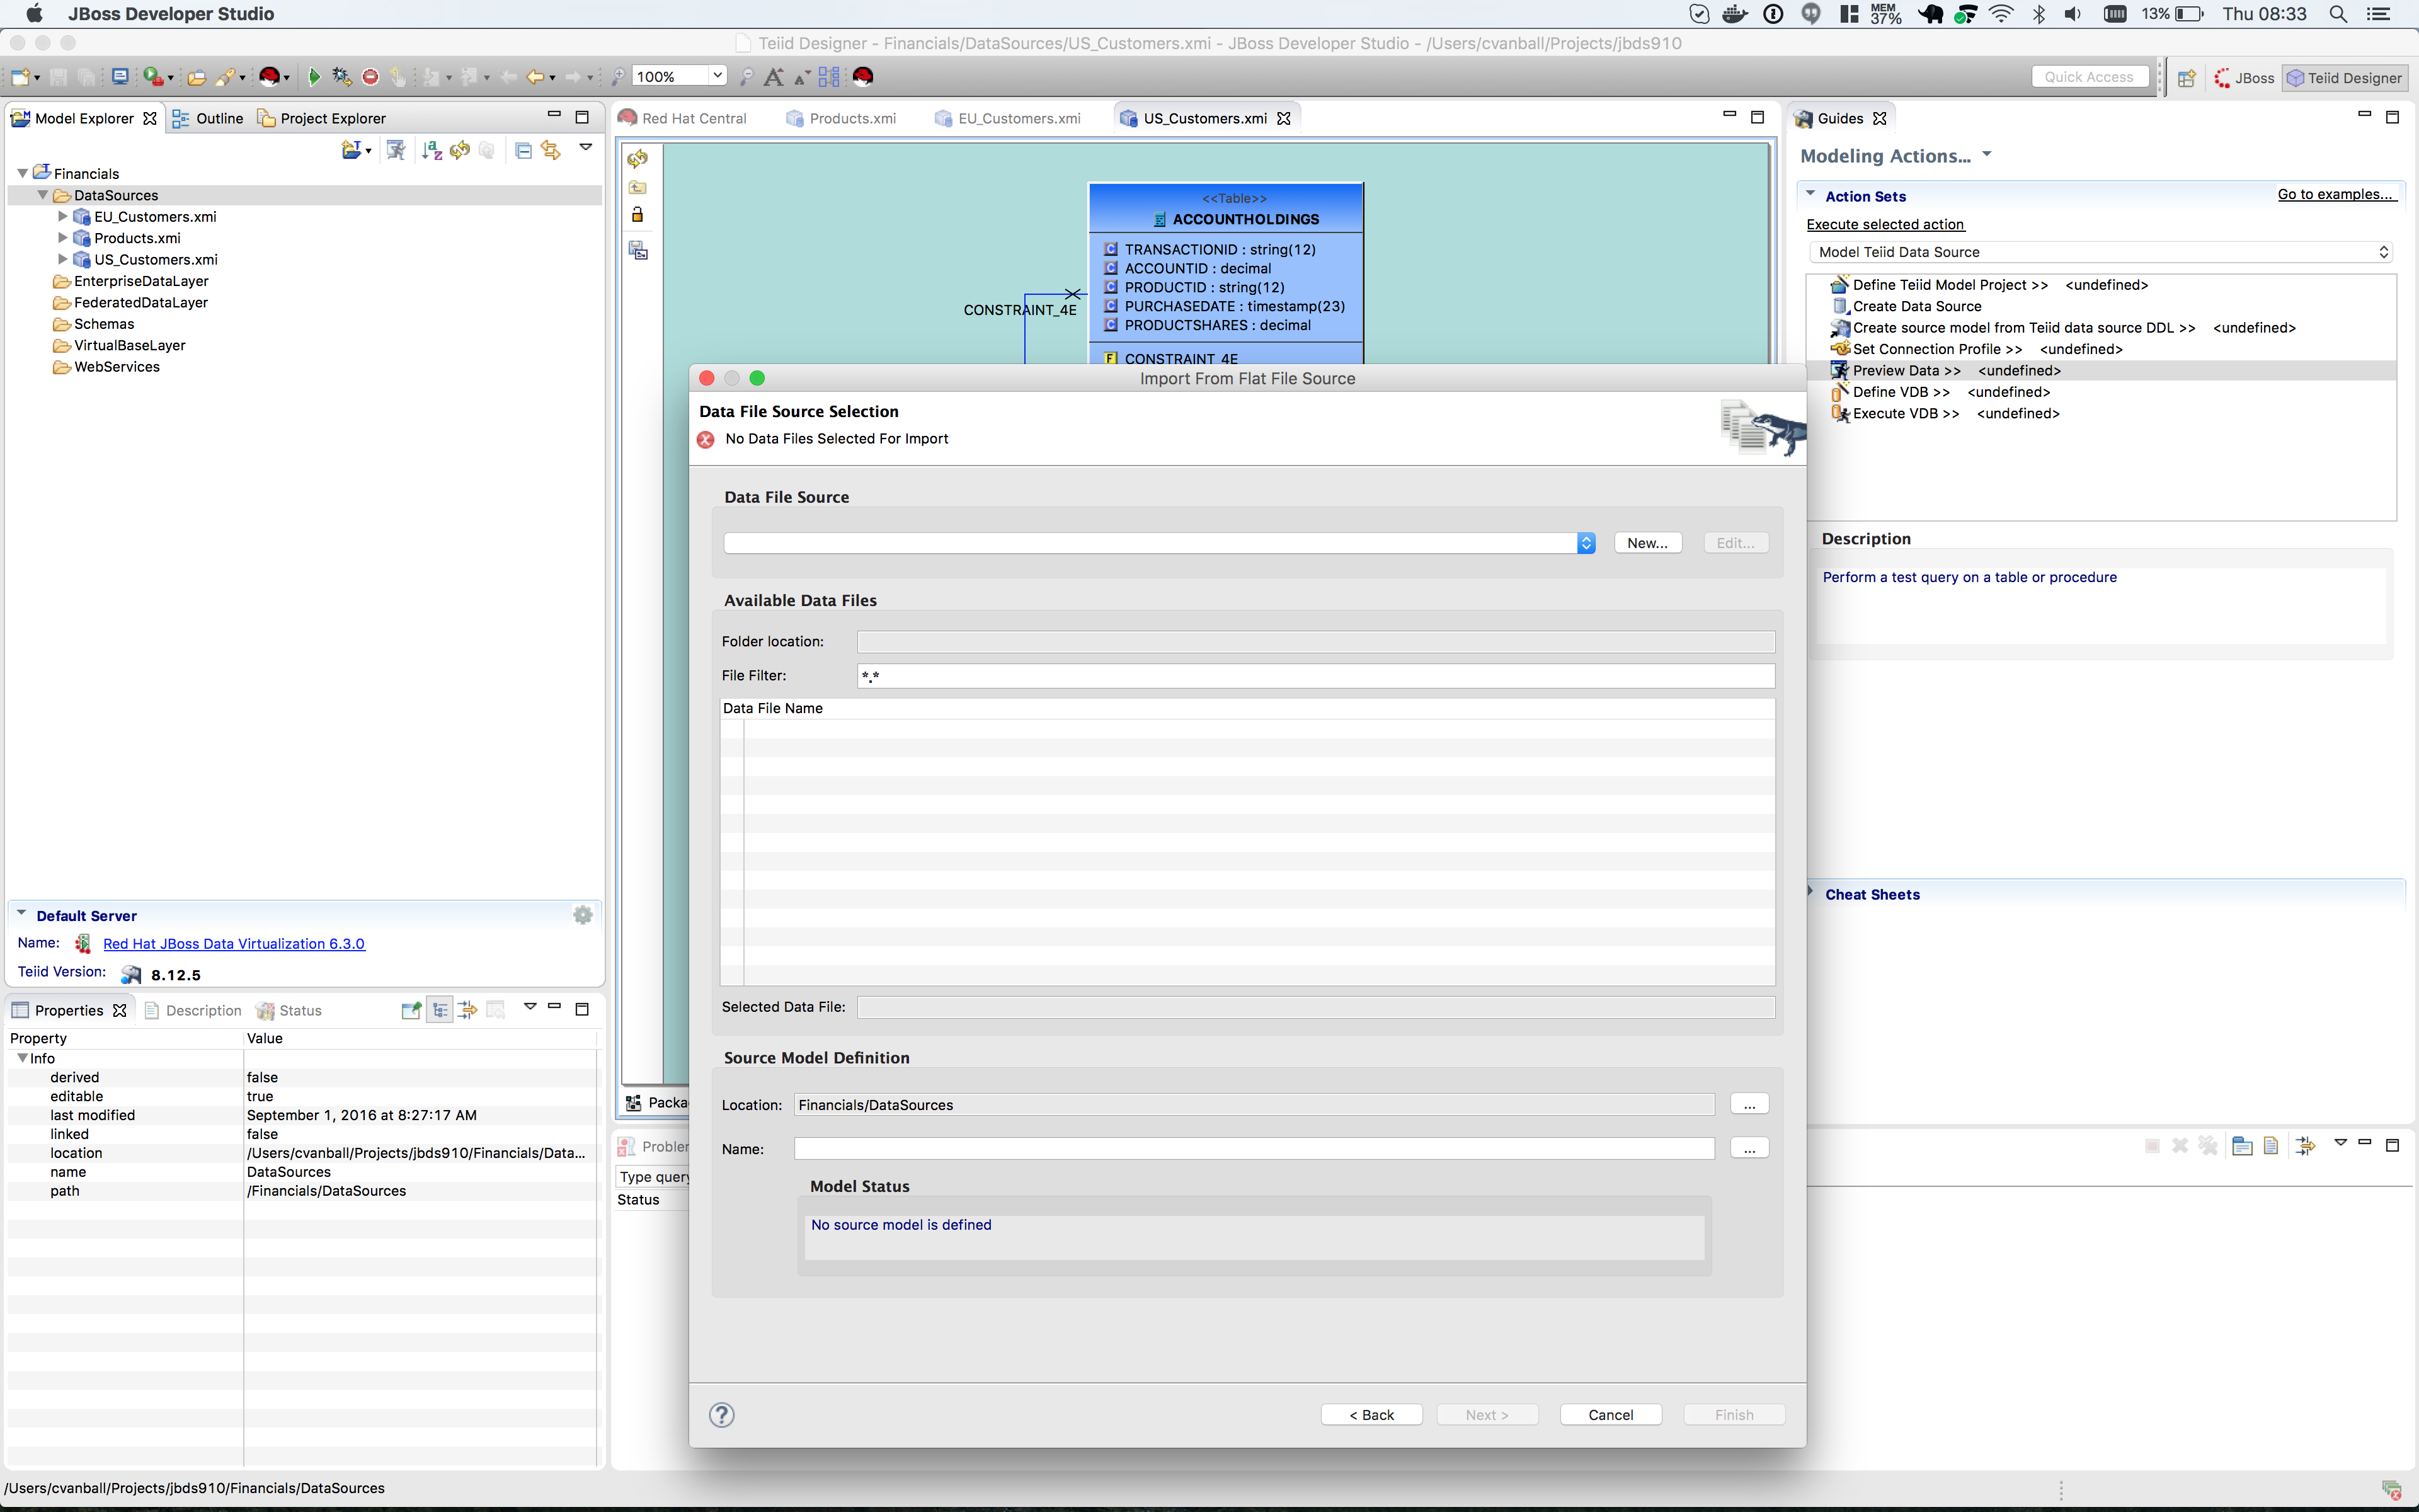Open the zoom level dropdown showing 100%
This screenshot has height=1512, width=2419.
717,76
